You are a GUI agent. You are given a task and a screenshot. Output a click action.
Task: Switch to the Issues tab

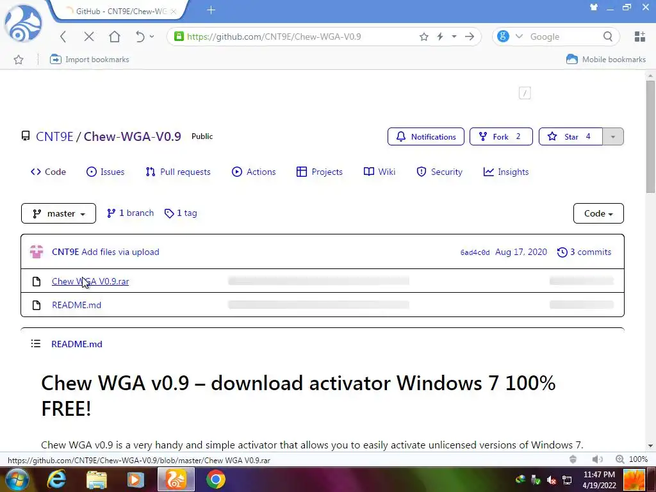[106, 172]
